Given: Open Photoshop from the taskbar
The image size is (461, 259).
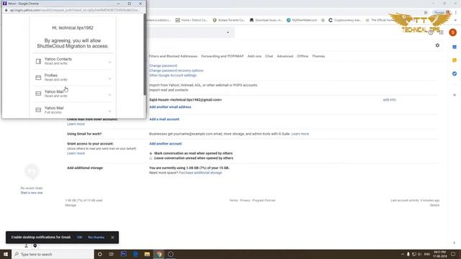Looking at the screenshot, I should 123,254.
